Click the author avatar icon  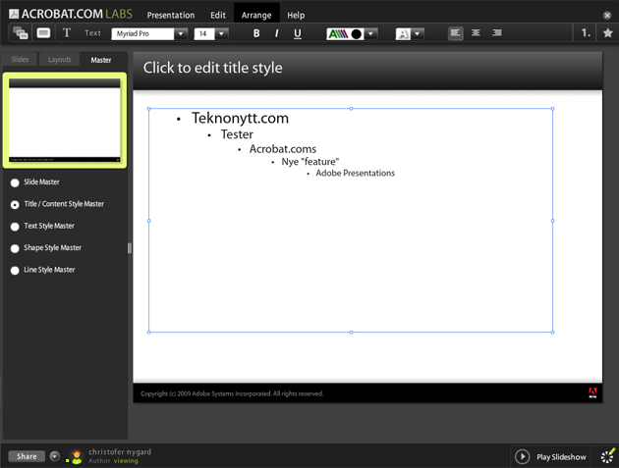(76, 456)
